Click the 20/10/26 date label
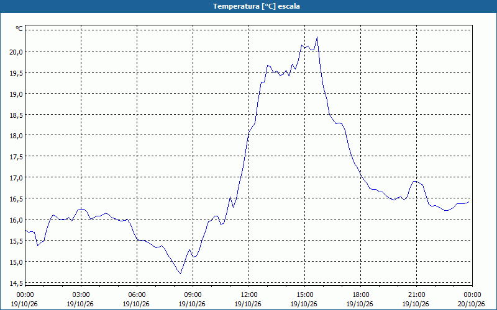 472,304
